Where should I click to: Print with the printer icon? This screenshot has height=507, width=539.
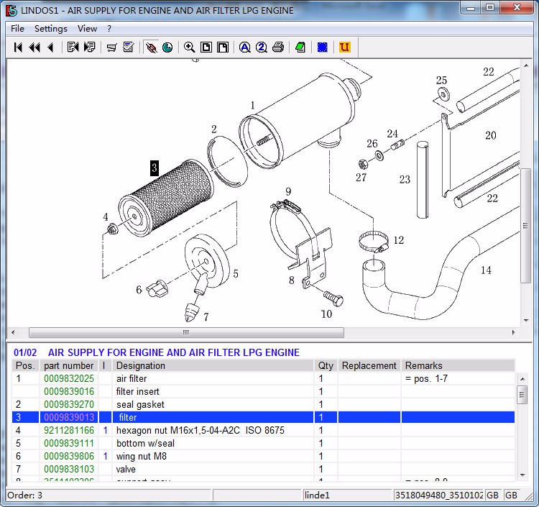(x=278, y=47)
